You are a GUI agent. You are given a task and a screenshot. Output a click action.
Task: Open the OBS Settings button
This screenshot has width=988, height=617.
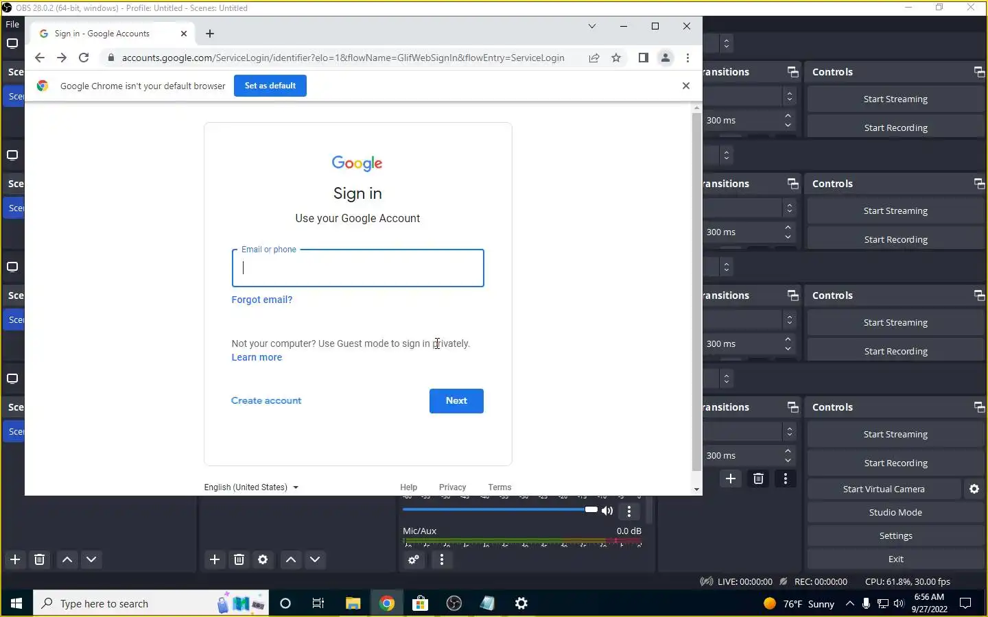point(895,535)
